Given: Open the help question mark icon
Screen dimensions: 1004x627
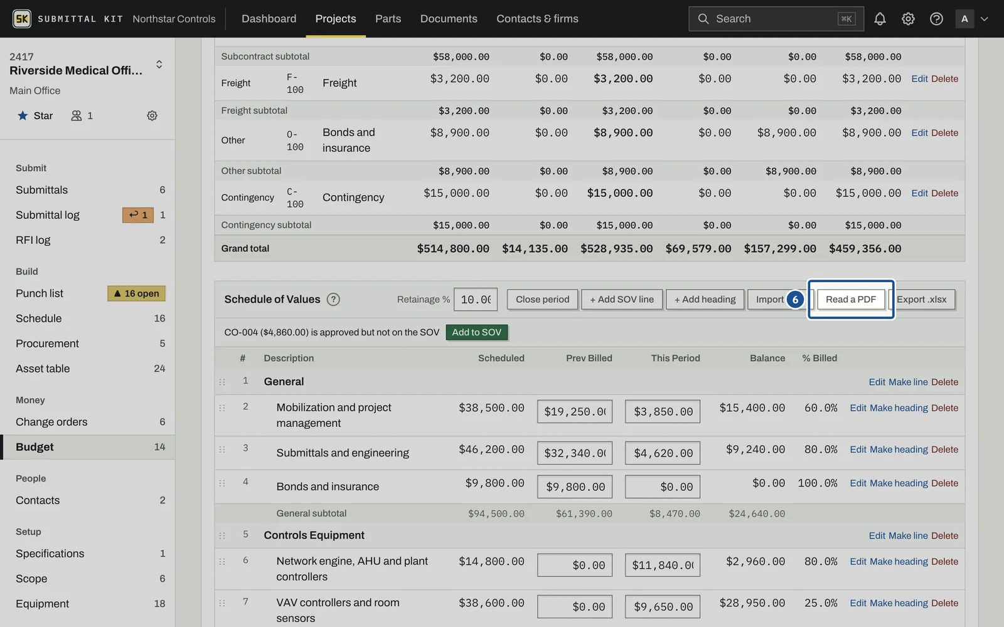Looking at the screenshot, I should point(936,19).
